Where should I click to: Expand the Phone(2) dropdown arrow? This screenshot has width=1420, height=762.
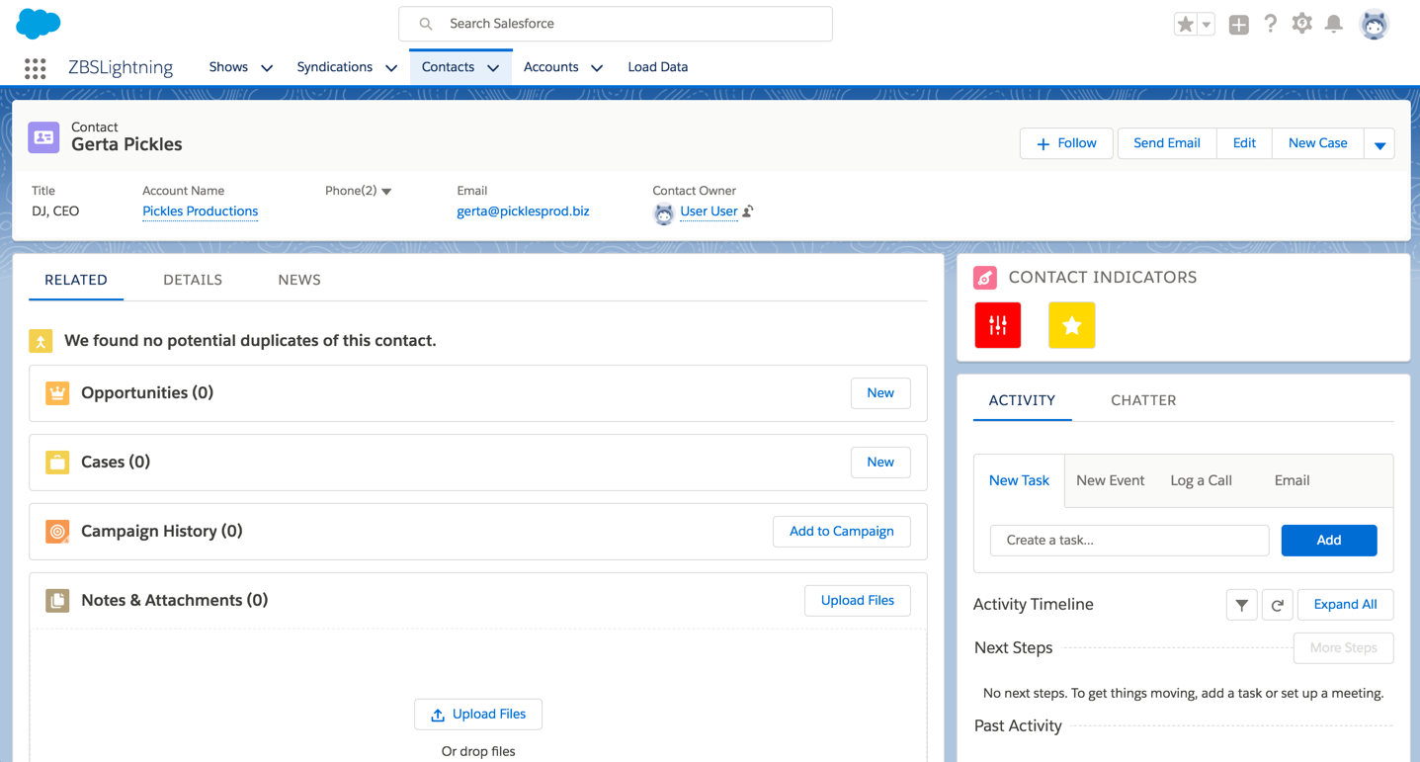(386, 192)
